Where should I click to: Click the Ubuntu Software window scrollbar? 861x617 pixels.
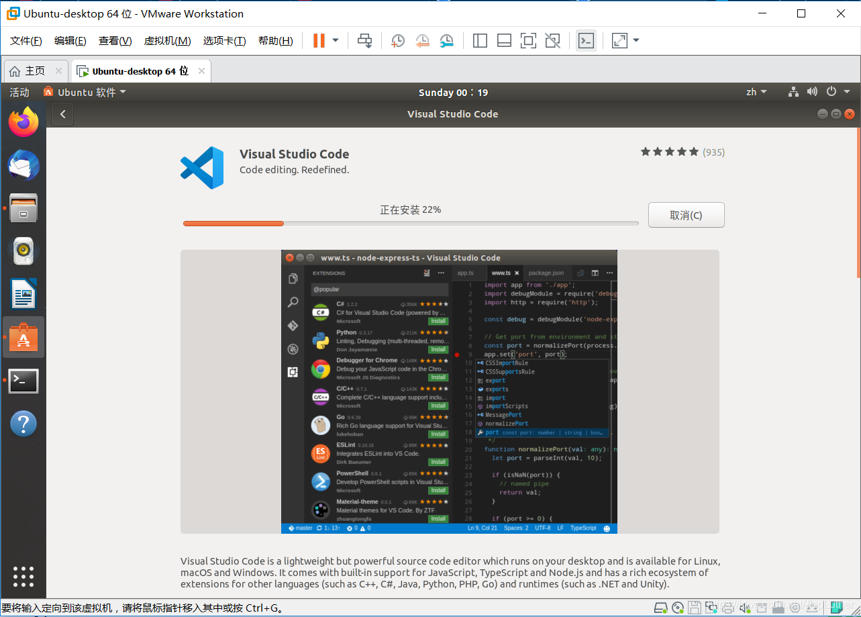858,201
